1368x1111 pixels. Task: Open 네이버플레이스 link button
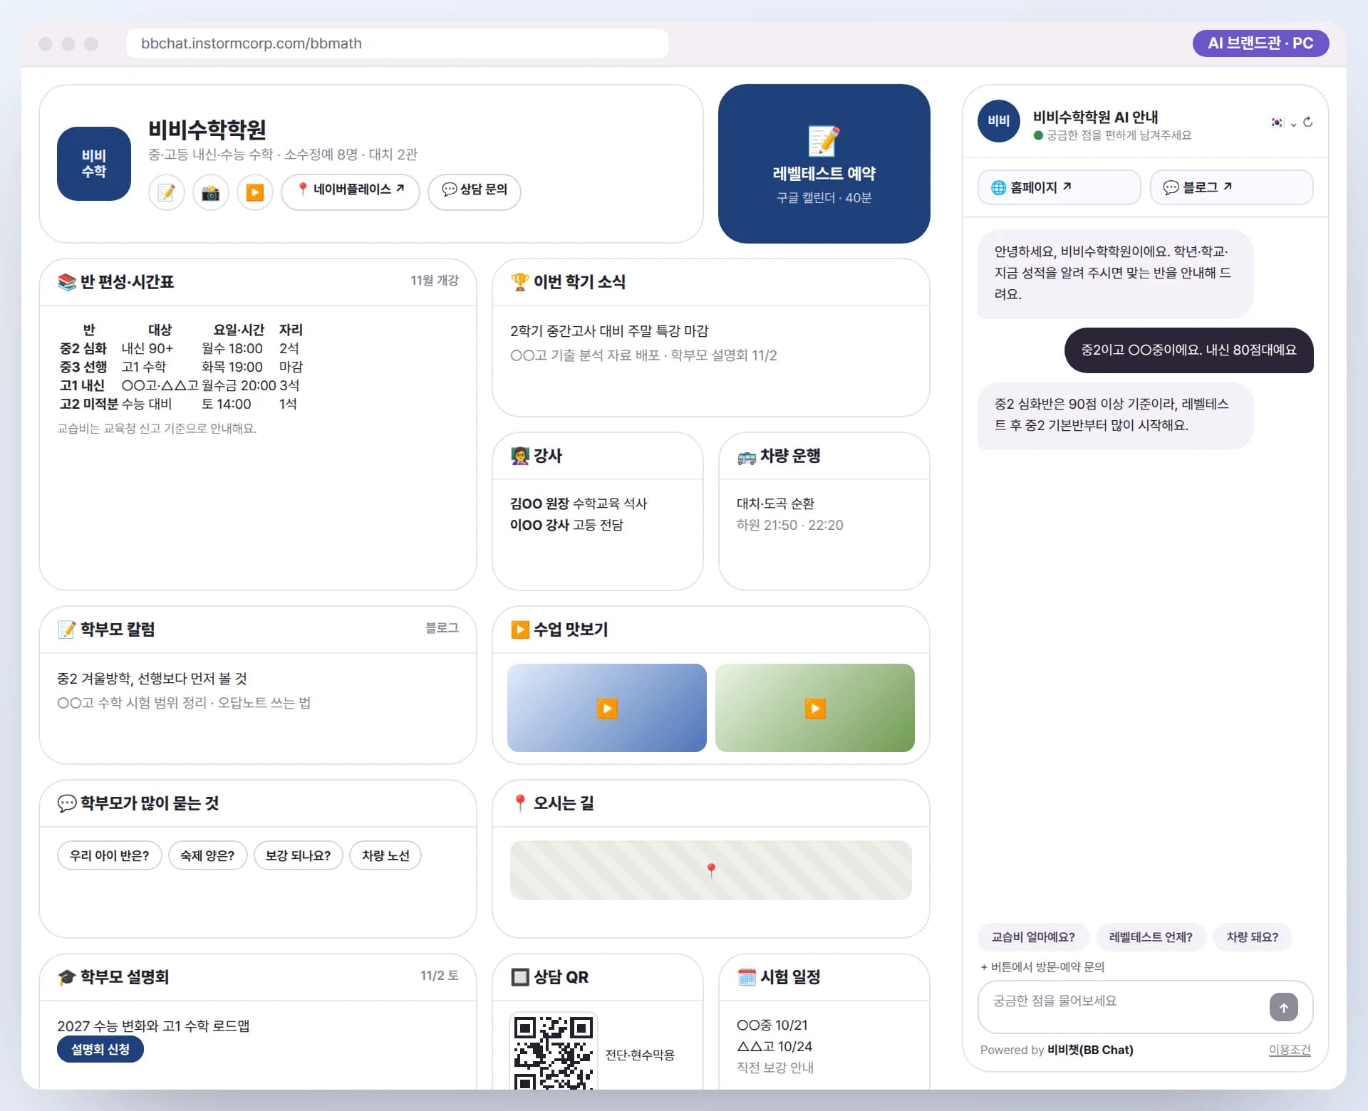click(x=350, y=192)
